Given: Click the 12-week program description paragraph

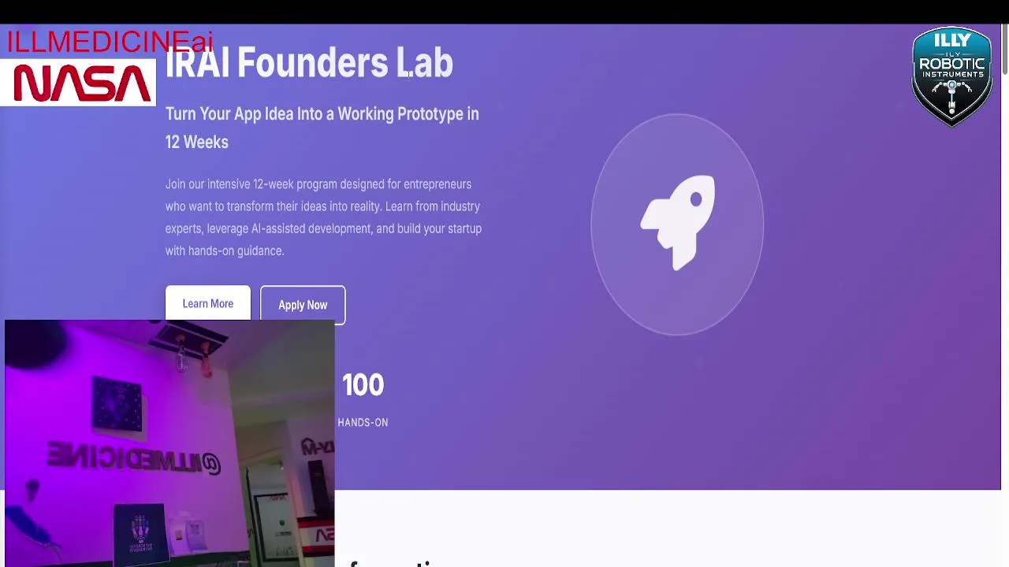Looking at the screenshot, I should pyautogui.click(x=323, y=217).
